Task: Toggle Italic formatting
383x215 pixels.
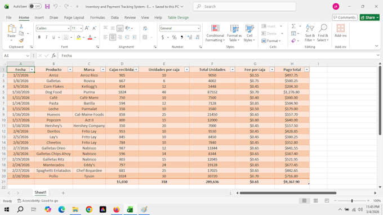Action: [x=46, y=37]
